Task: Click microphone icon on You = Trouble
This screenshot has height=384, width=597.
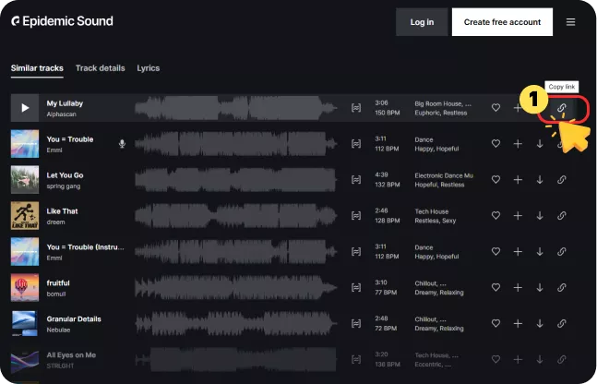Action: click(122, 144)
